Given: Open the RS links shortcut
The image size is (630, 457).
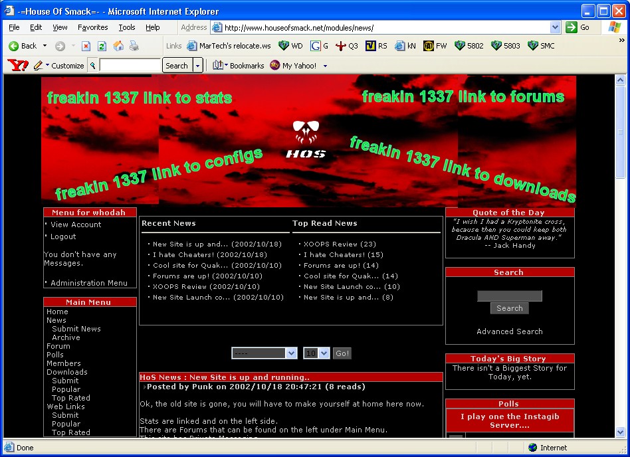Looking at the screenshot, I should (376, 46).
